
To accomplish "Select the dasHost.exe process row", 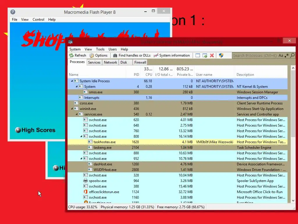I will coord(178,164).
